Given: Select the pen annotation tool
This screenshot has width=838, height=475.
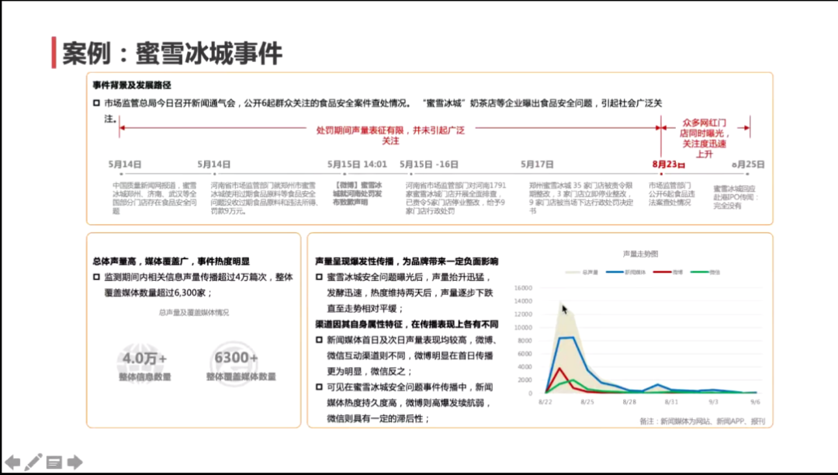Looking at the screenshot, I should [33, 462].
